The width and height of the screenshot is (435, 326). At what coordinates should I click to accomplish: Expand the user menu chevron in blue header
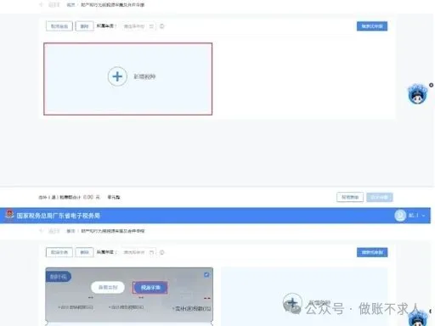coord(423,216)
